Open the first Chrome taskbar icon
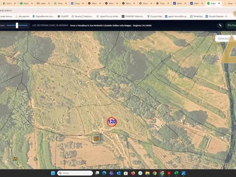The height and width of the screenshot is (177, 236). click(x=155, y=173)
